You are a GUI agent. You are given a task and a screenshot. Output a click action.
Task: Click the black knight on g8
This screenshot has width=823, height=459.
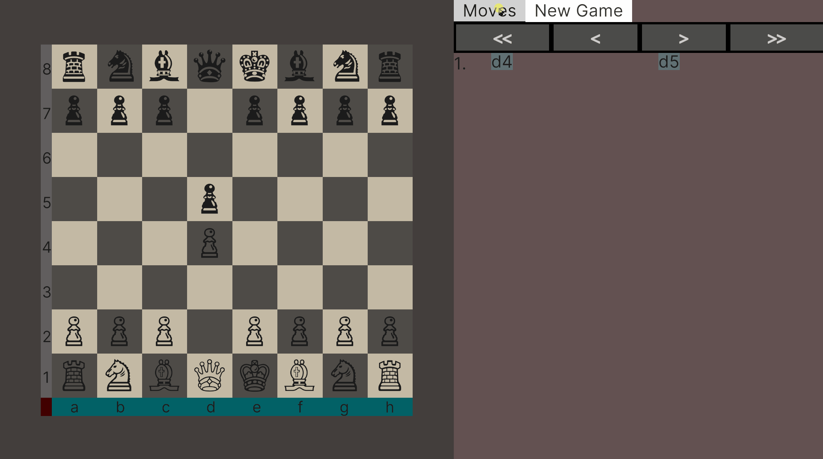pyautogui.click(x=345, y=67)
